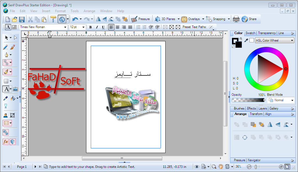Viewport: 298px width, 172px height.
Task: Click the Flip Horizontal icon in Arrange panel
Action: coord(270,125)
